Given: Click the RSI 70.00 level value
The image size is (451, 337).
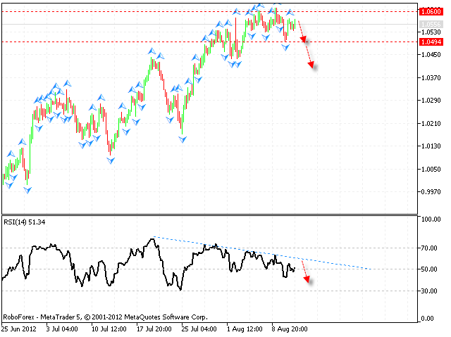Looking at the screenshot, I should (428, 248).
